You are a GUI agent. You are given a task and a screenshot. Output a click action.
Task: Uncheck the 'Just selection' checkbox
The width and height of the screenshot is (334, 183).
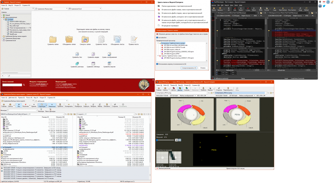pyautogui.click(x=157, y=37)
